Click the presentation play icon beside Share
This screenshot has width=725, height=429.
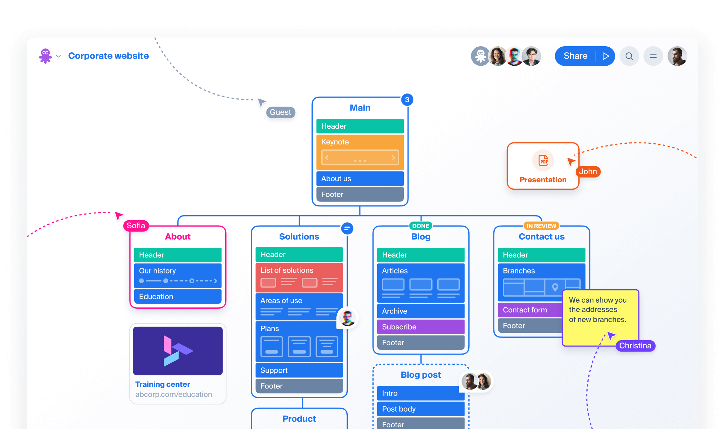(x=606, y=56)
